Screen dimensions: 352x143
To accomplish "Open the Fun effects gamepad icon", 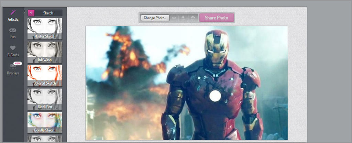I will click(x=13, y=30).
